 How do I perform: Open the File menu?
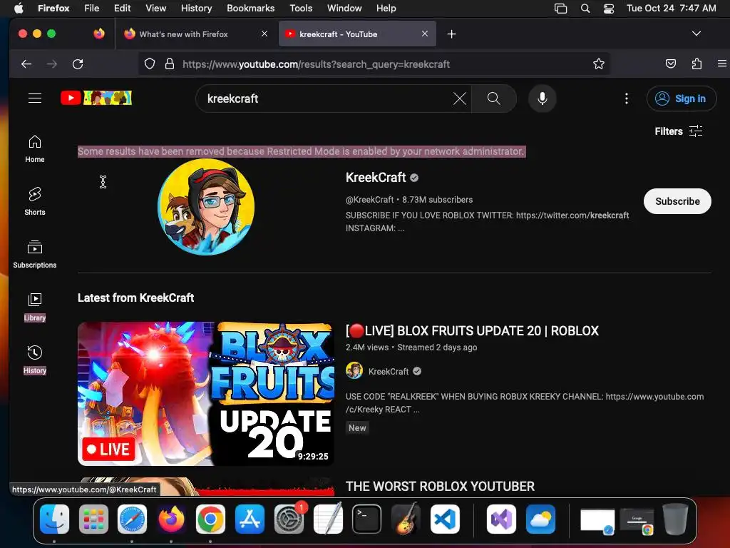[91, 8]
